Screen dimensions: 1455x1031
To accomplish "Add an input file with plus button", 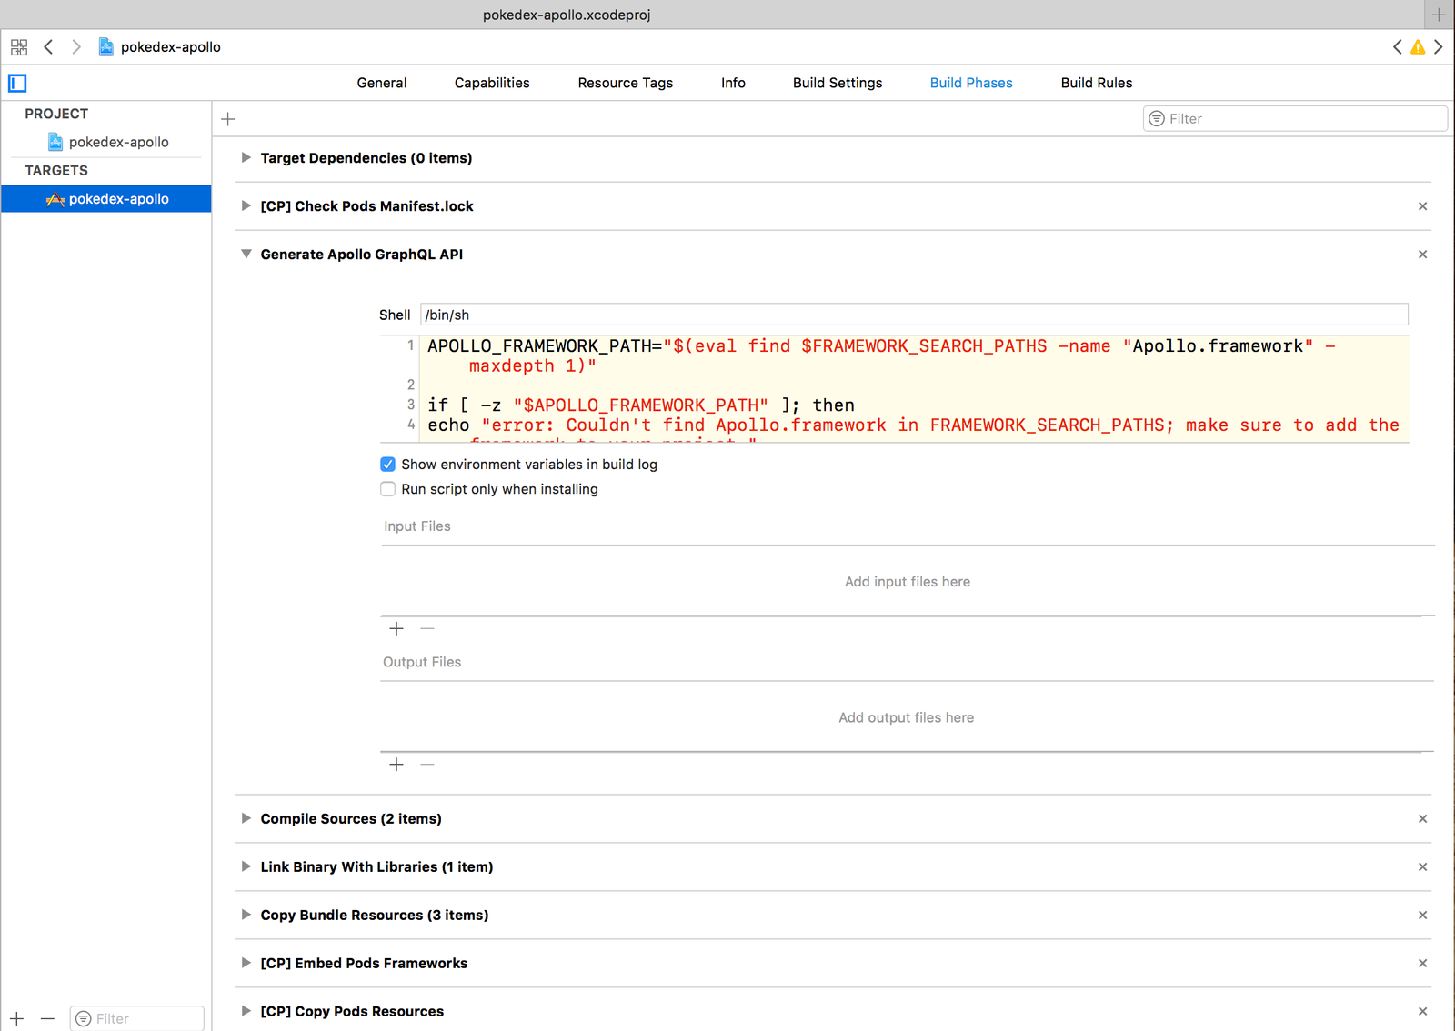I will 396,629.
